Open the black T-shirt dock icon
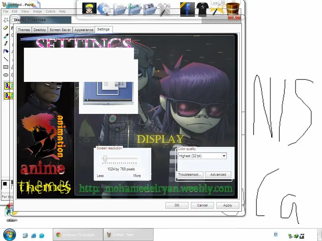Screen dimensions: 322x241 point(202,9)
